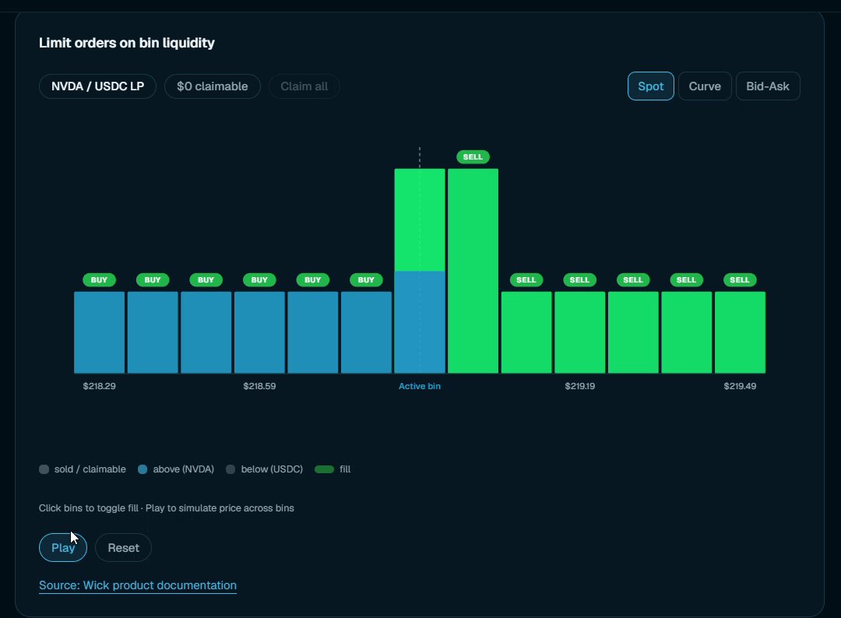The image size is (841, 618).
Task: Reset the bin simulation
Action: pos(123,548)
